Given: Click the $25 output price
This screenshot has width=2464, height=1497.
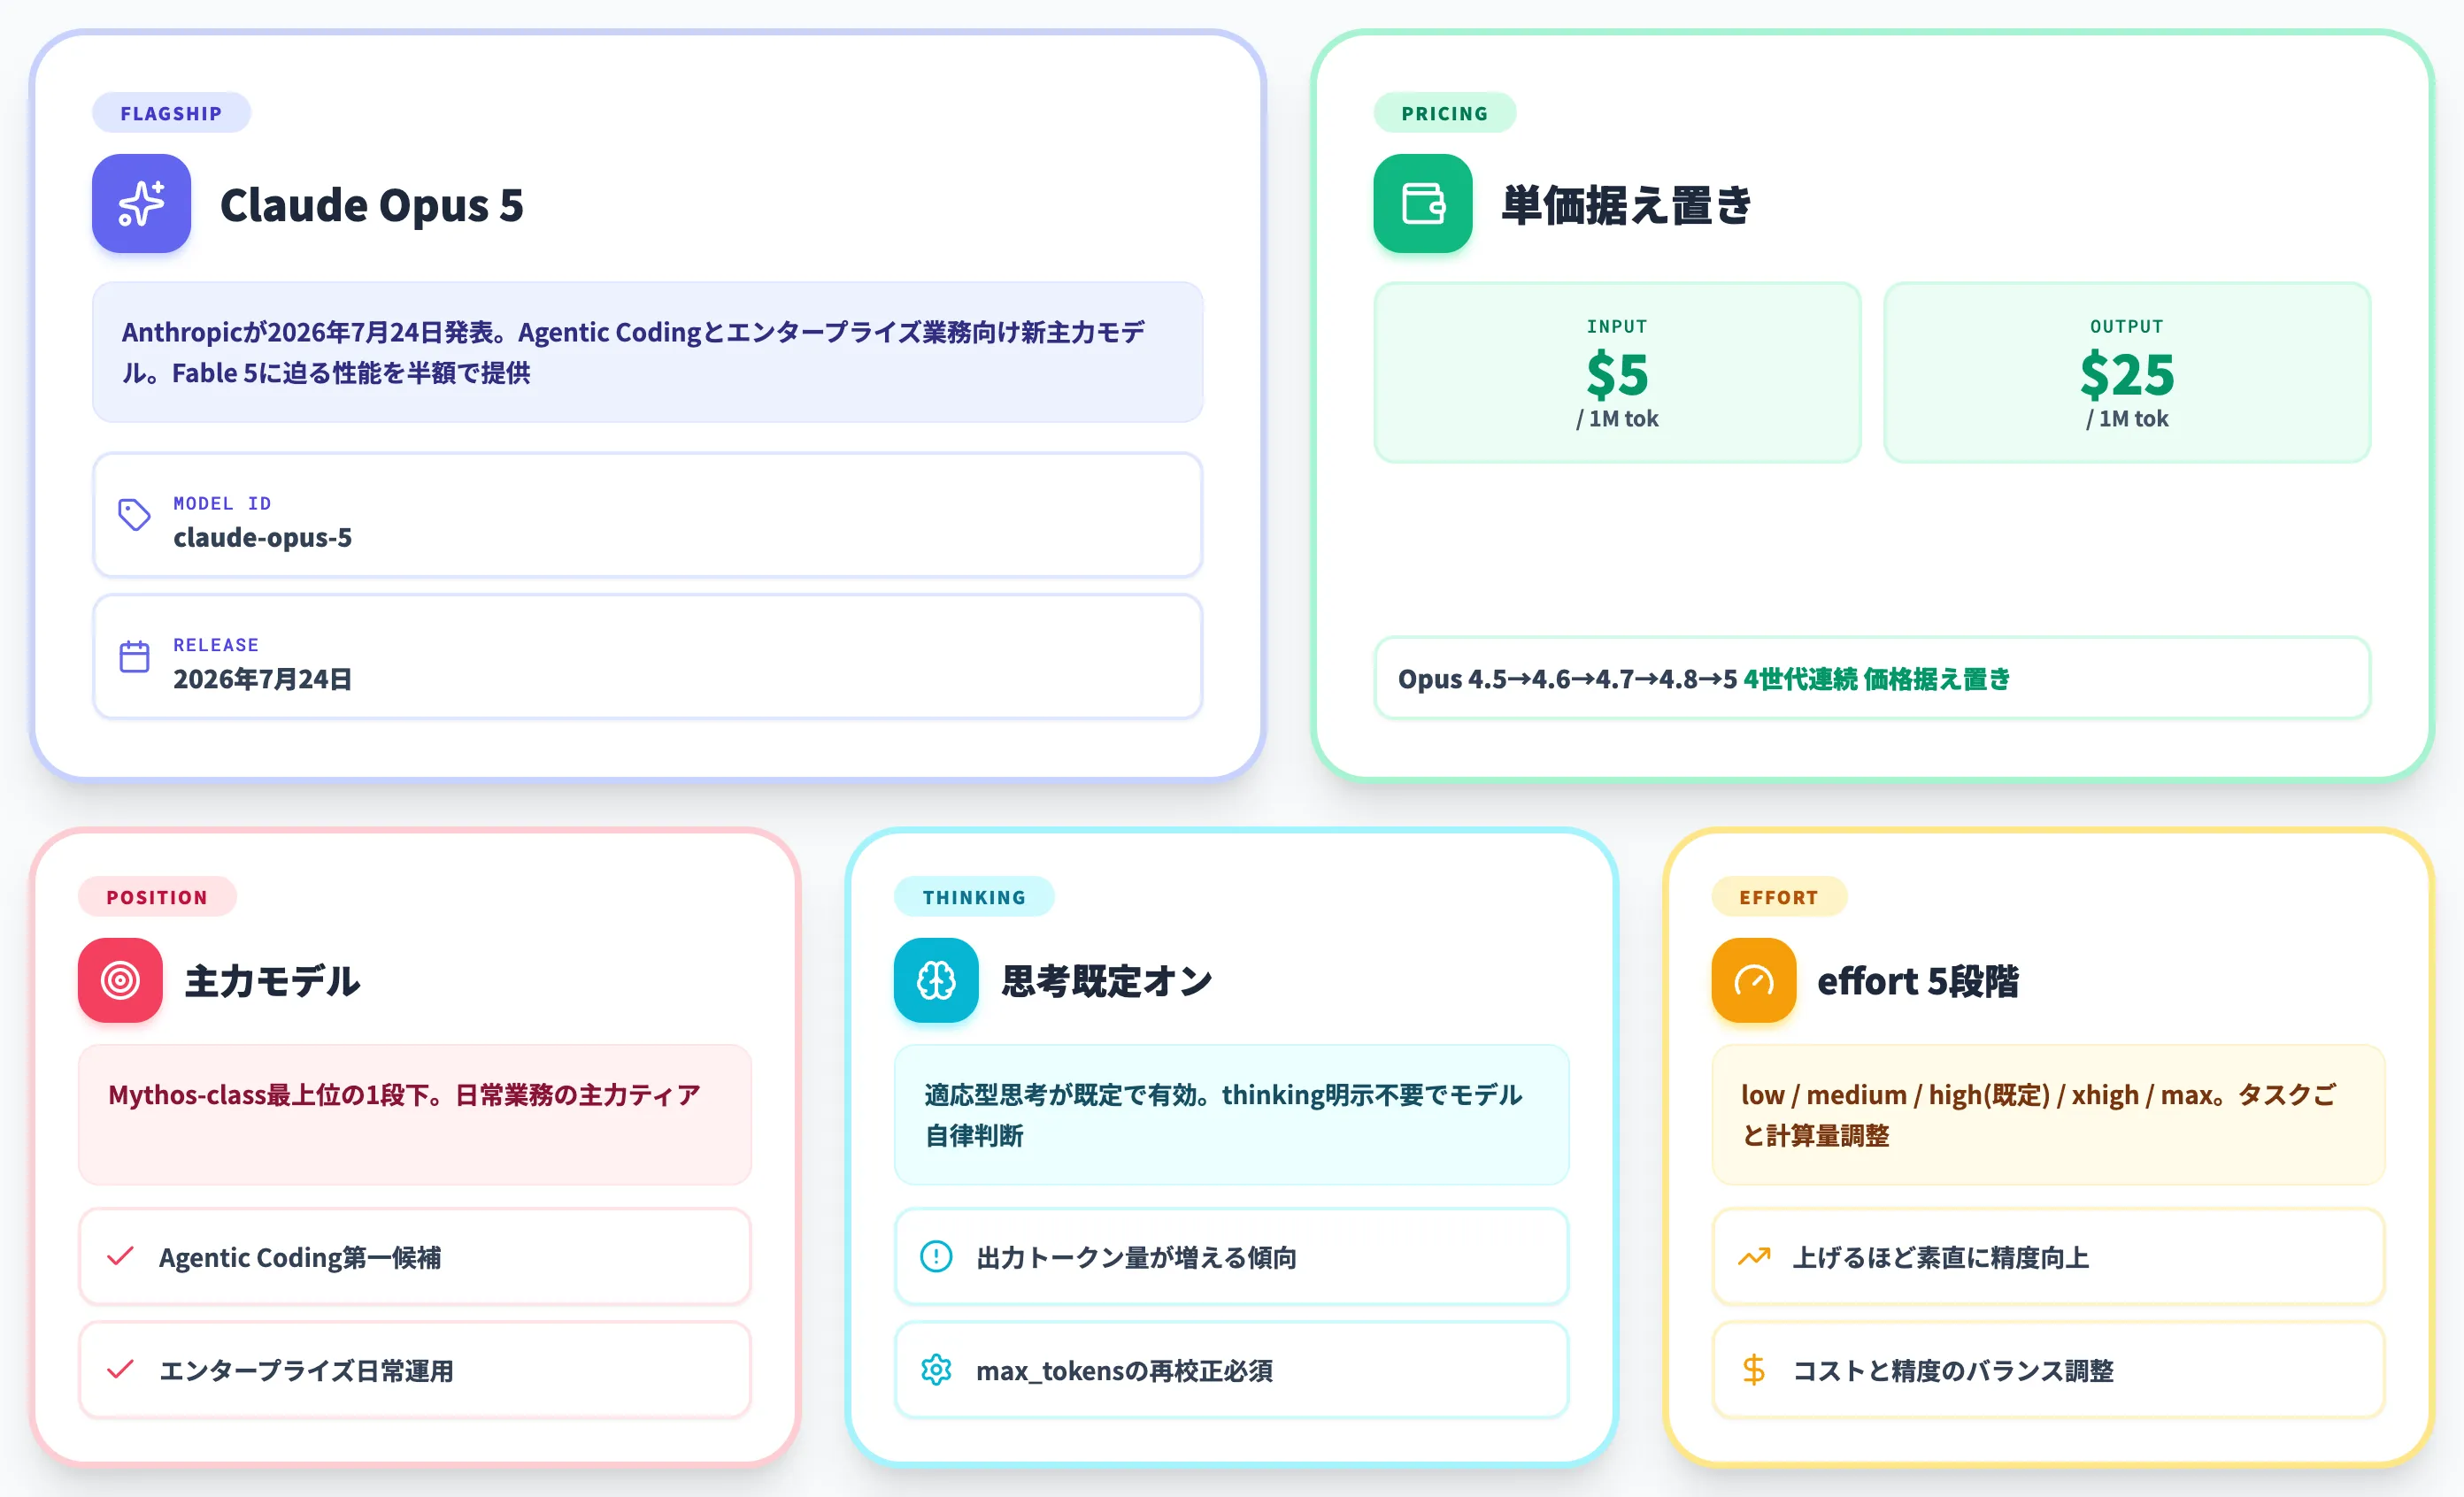Looking at the screenshot, I should tap(2127, 373).
